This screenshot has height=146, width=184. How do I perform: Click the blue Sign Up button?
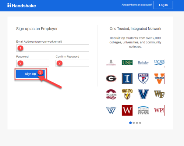(30, 74)
